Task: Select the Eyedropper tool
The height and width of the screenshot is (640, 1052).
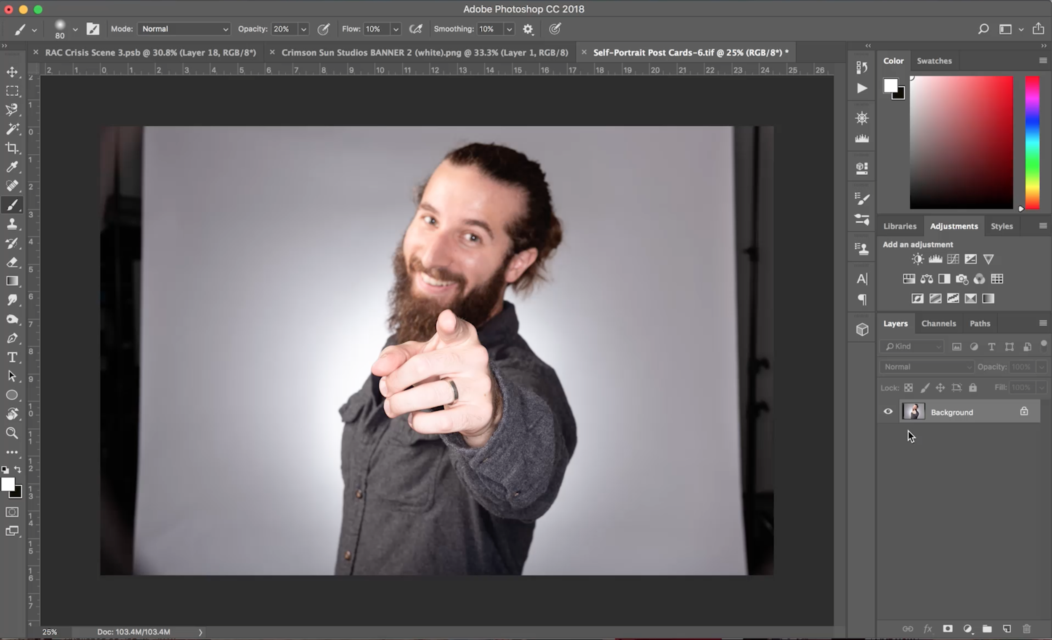Action: (x=12, y=167)
